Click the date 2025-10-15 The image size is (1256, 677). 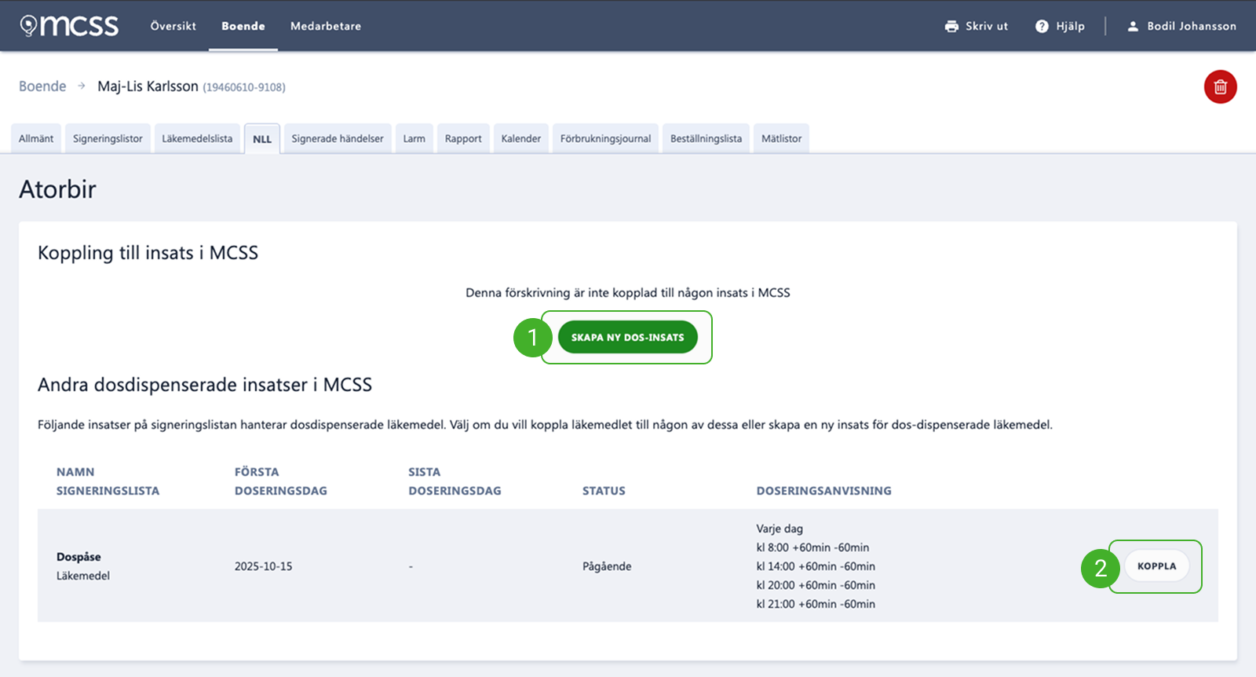coord(263,566)
